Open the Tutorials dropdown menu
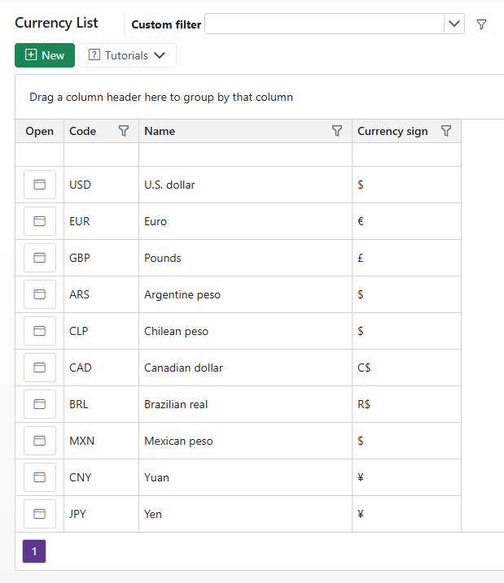Image resolution: width=504 pixels, height=583 pixels. coord(127,55)
